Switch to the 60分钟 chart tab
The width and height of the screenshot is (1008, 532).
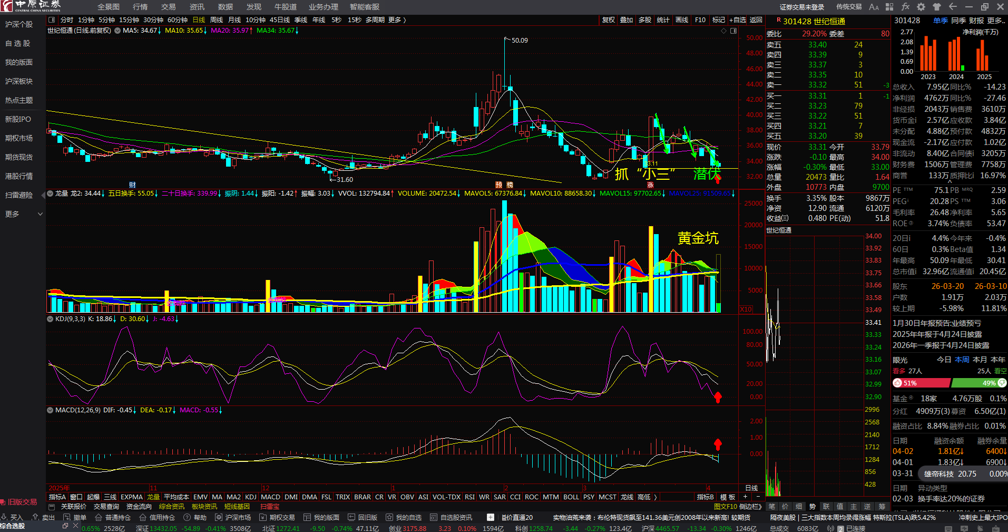coord(178,20)
